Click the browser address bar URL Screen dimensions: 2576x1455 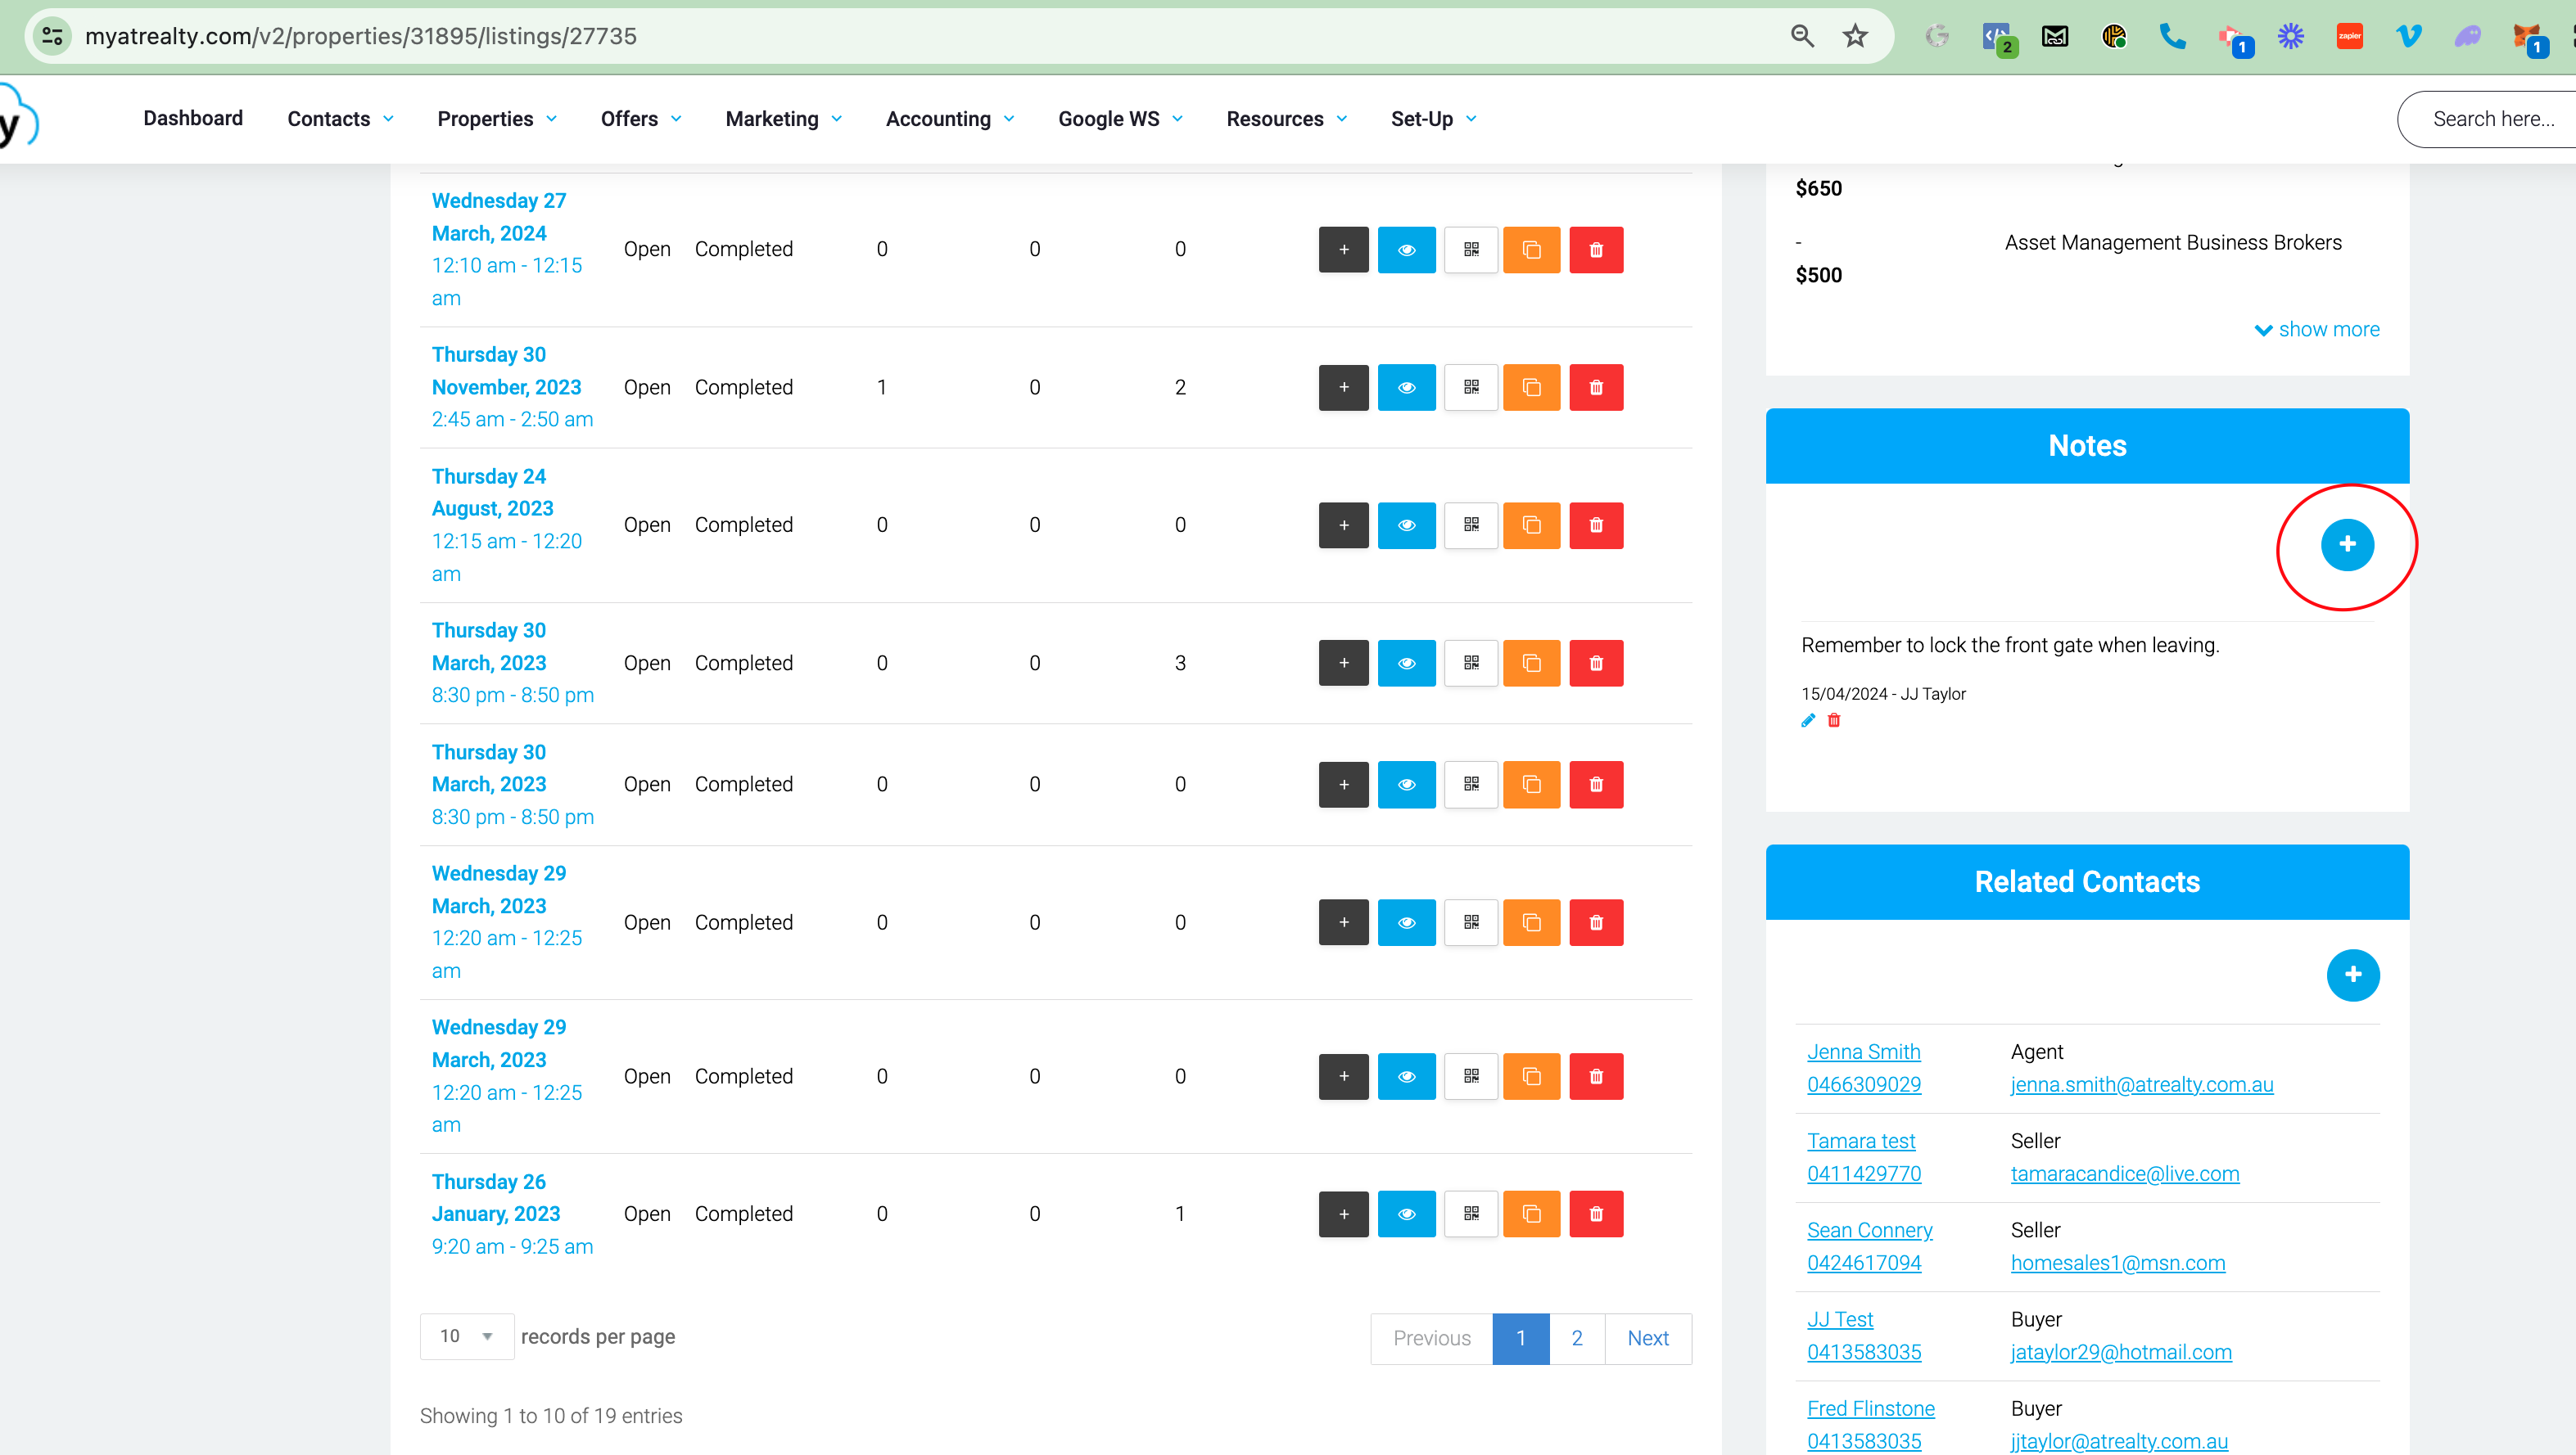pyautogui.click(x=361, y=36)
